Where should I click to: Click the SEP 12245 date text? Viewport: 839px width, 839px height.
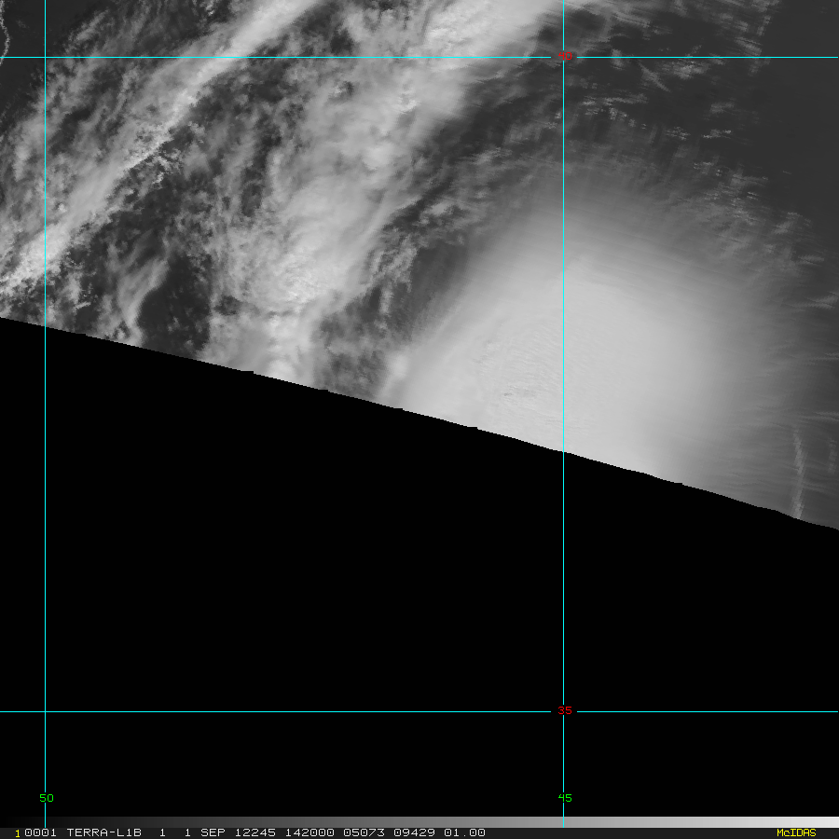click(x=238, y=832)
